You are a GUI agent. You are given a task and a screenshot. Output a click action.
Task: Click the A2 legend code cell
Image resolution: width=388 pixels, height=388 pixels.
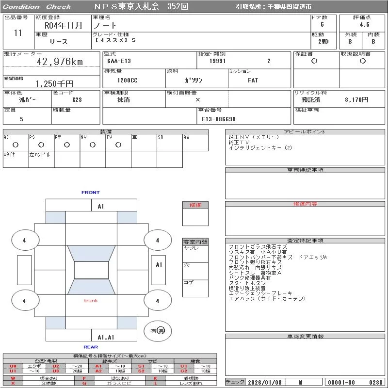click(x=98, y=371)
